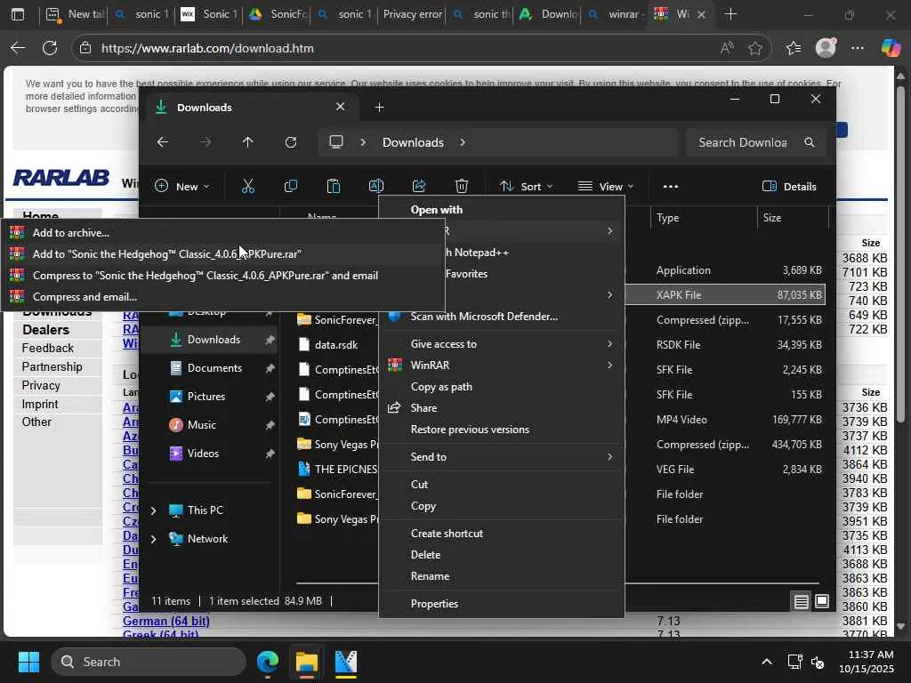Open the Edge Copilot icon
The height and width of the screenshot is (683, 911).
[x=891, y=48]
